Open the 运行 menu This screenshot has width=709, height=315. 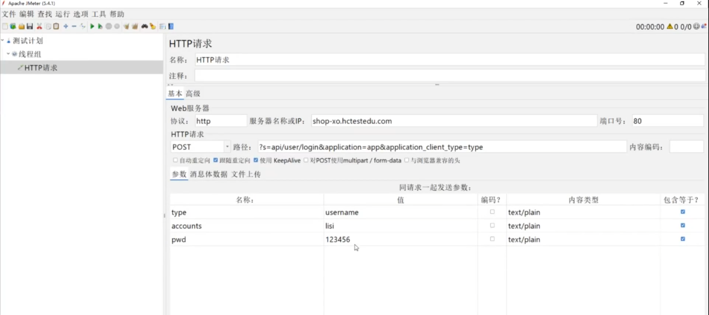click(x=63, y=14)
